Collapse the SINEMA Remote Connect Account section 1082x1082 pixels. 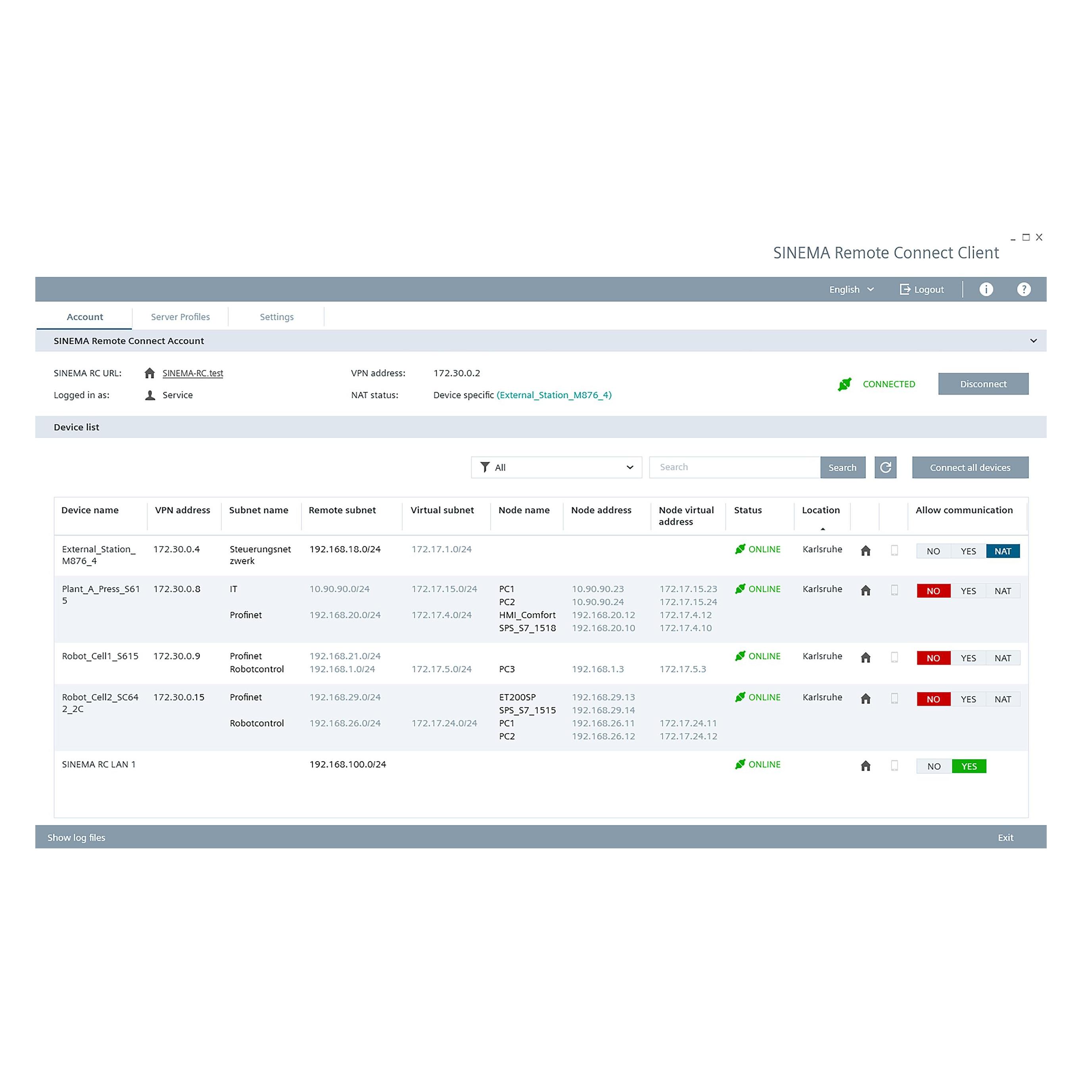(x=1033, y=341)
